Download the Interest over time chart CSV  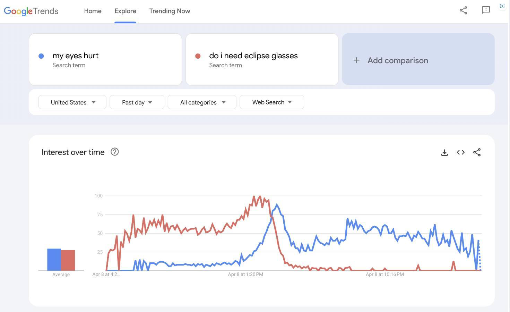click(x=444, y=152)
